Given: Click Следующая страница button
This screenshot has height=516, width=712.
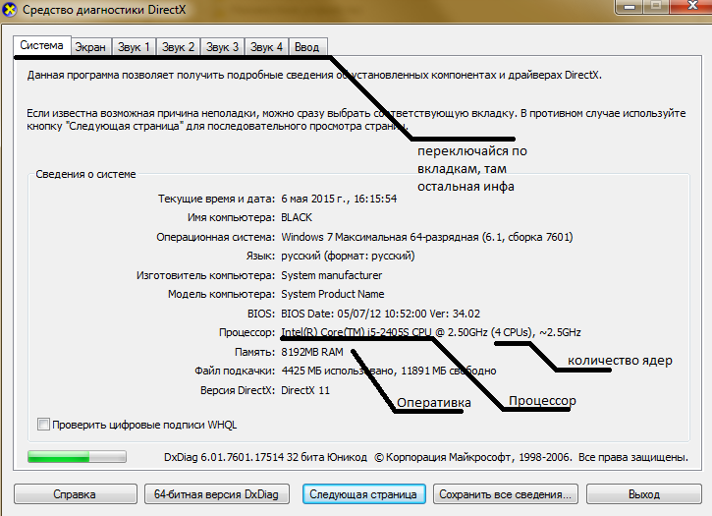Looking at the screenshot, I should coord(363,494).
